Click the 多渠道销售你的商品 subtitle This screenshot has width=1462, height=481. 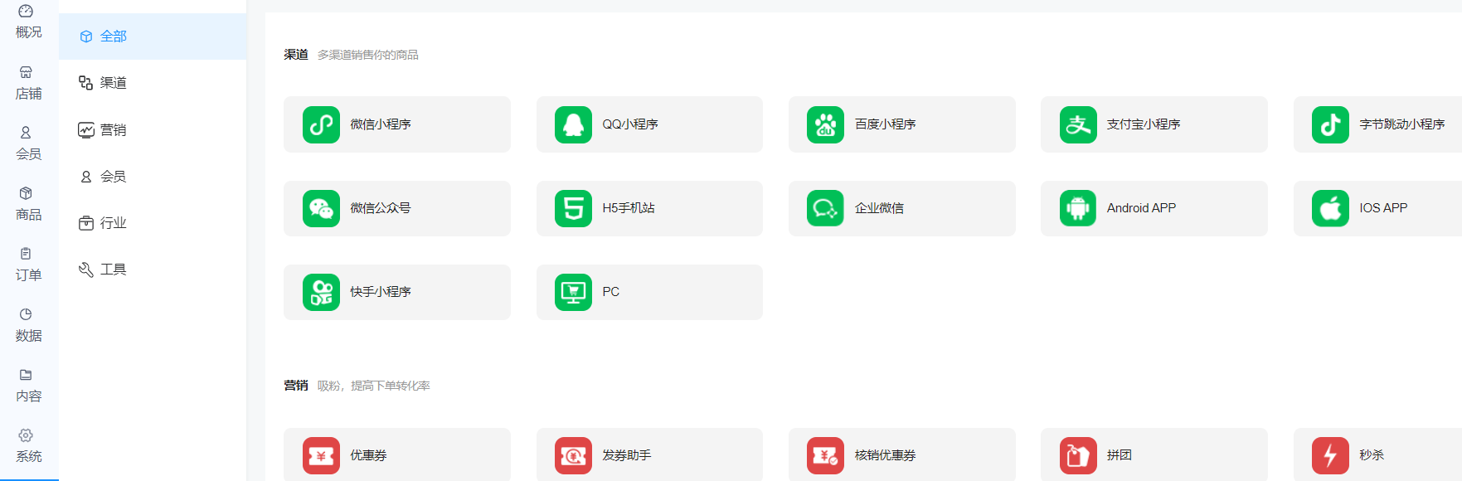pyautogui.click(x=368, y=55)
